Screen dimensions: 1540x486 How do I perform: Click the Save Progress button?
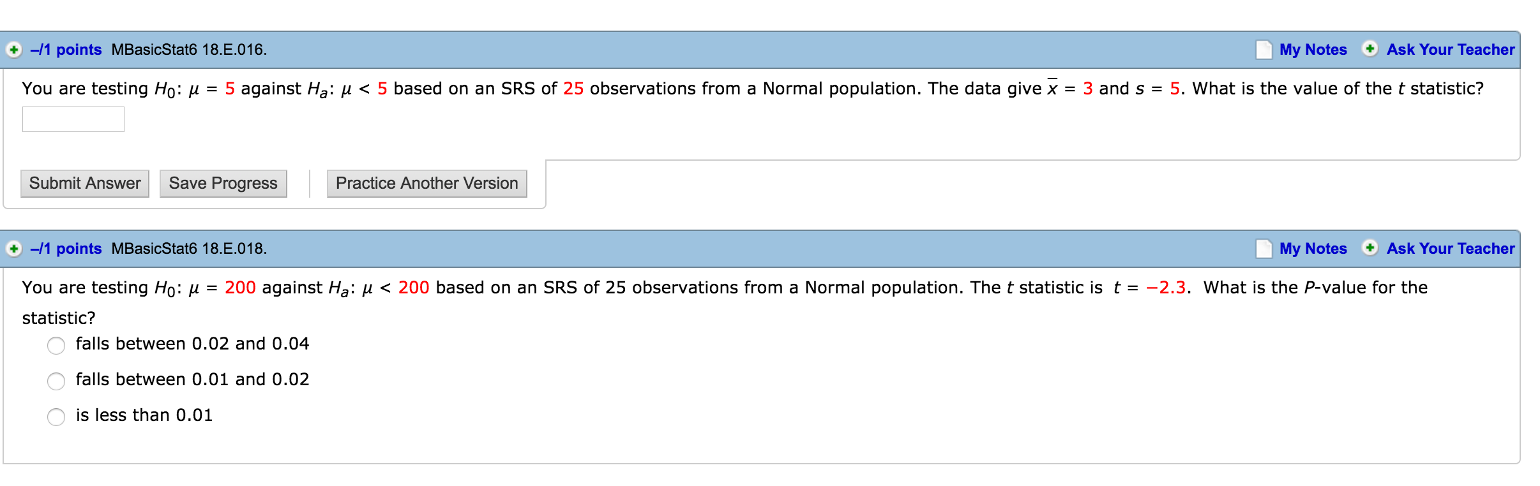[223, 184]
